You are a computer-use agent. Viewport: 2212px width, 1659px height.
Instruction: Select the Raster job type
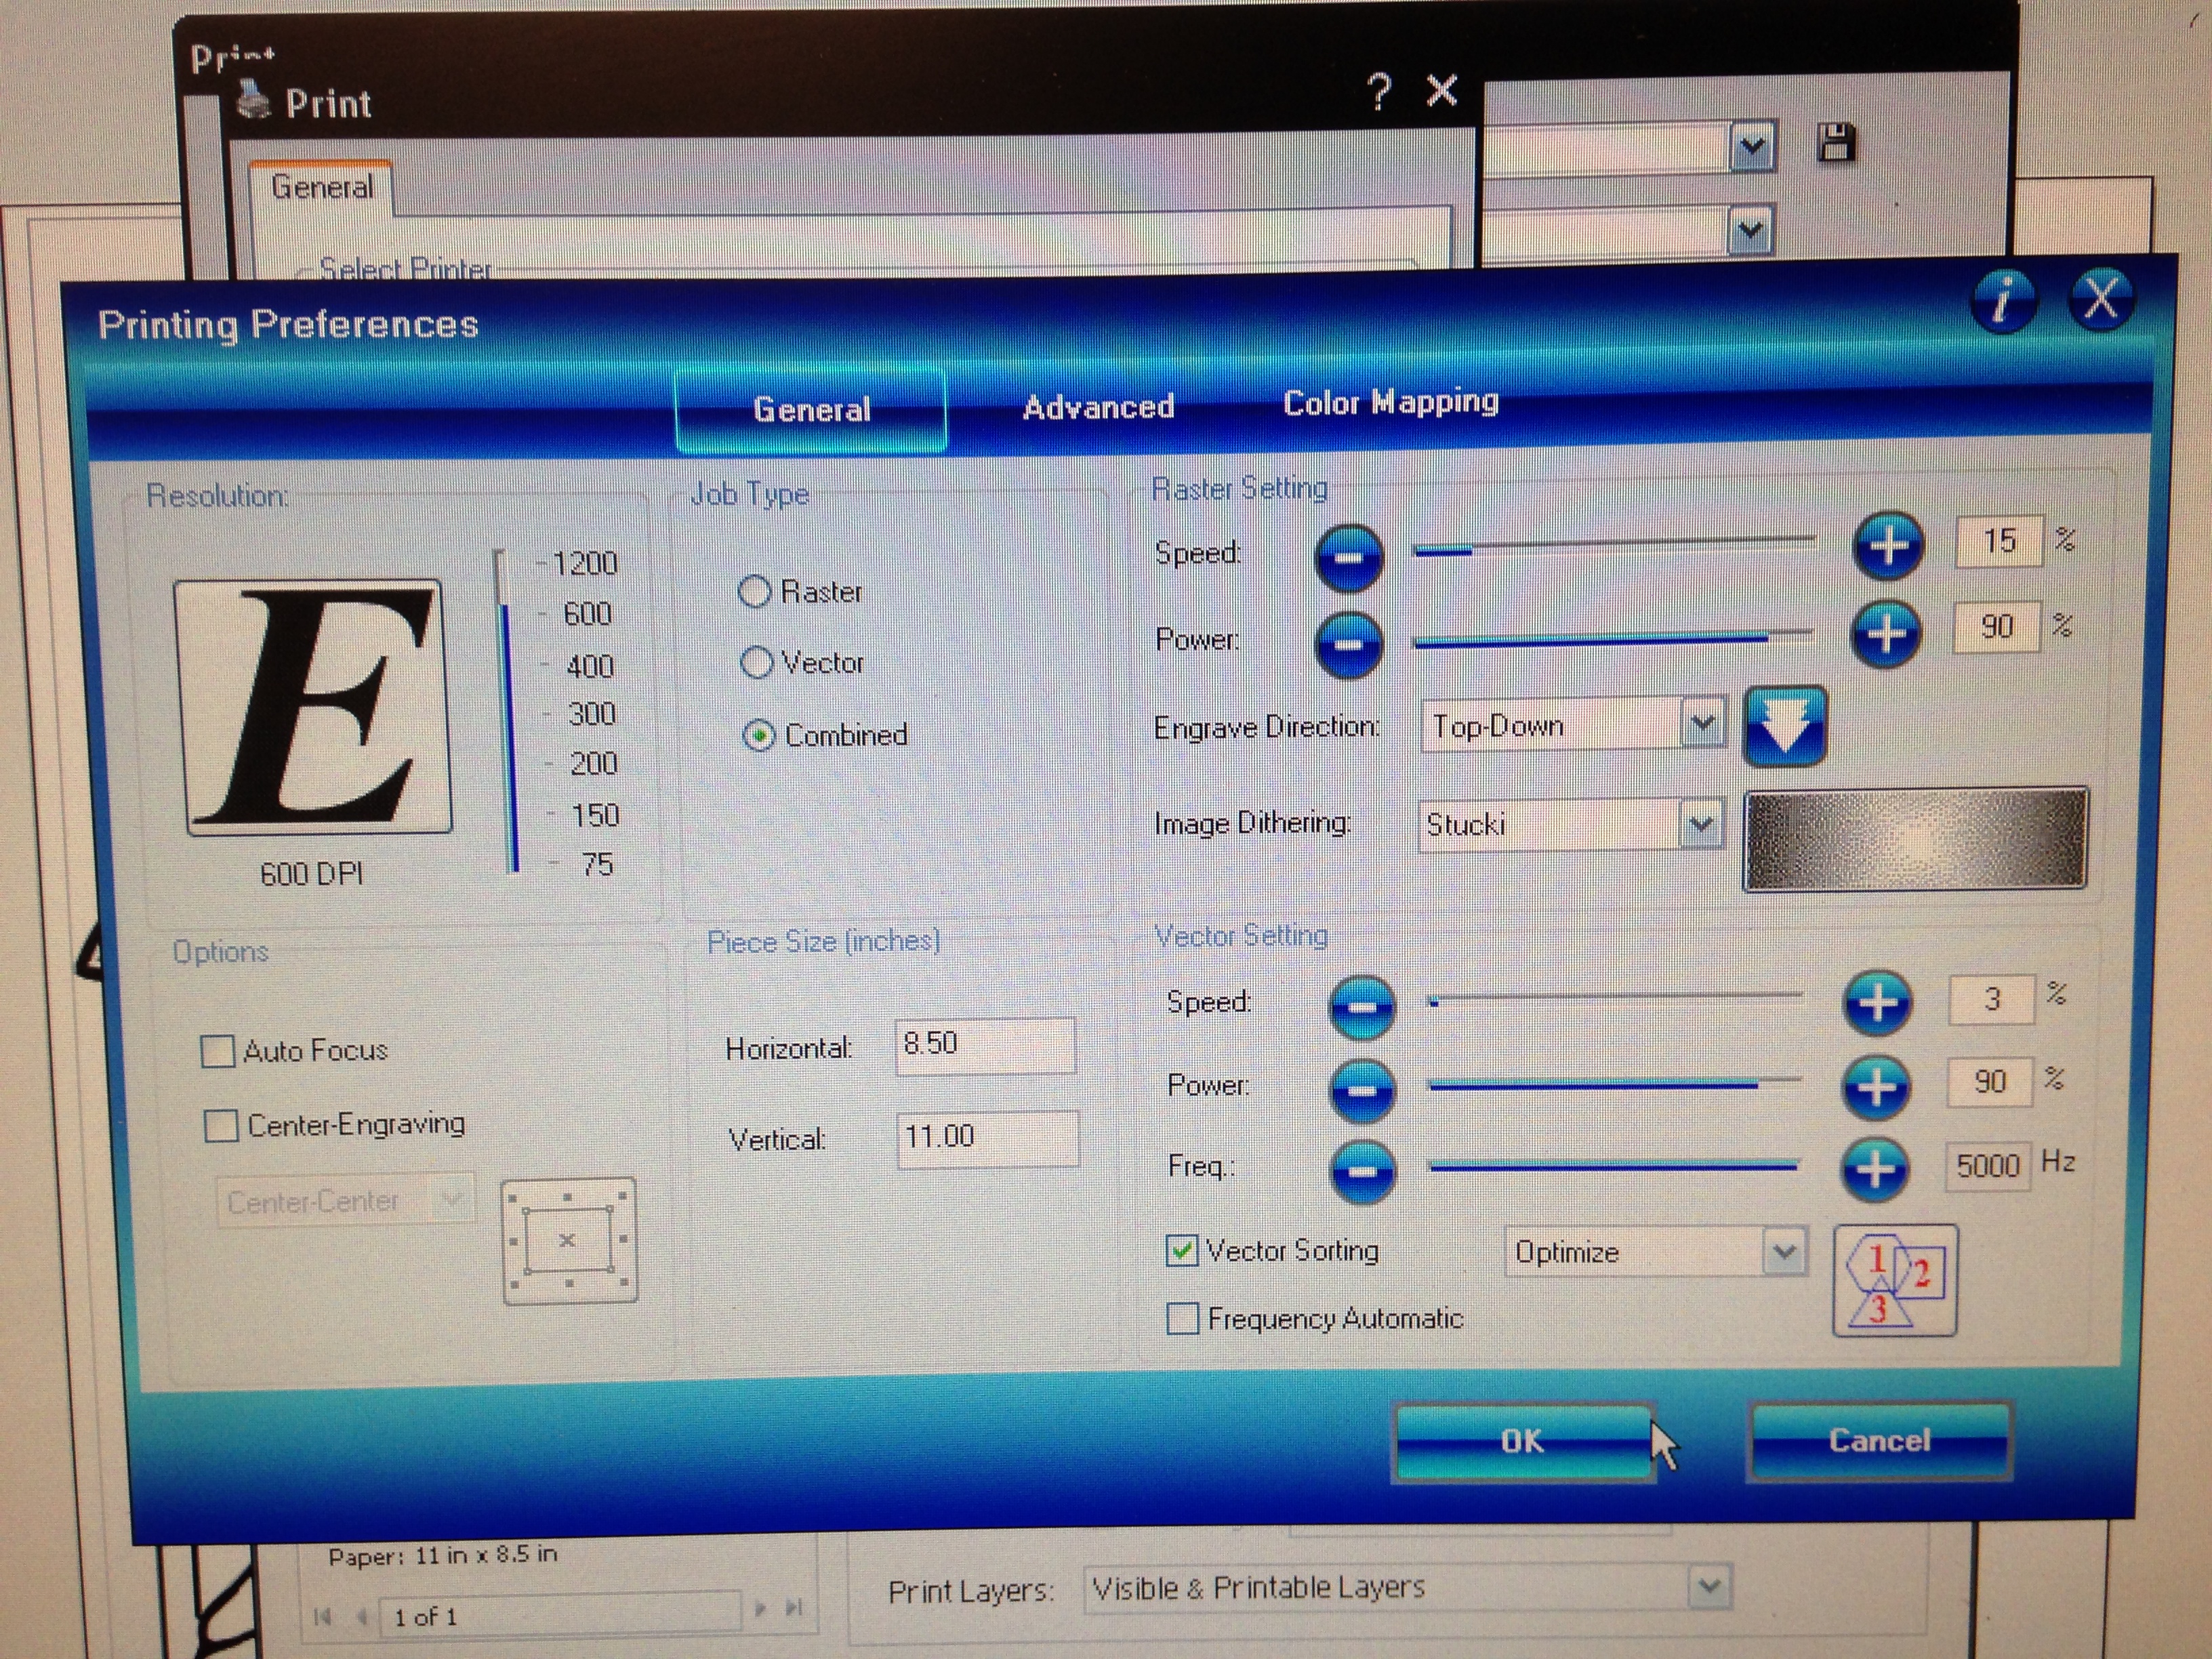(755, 592)
